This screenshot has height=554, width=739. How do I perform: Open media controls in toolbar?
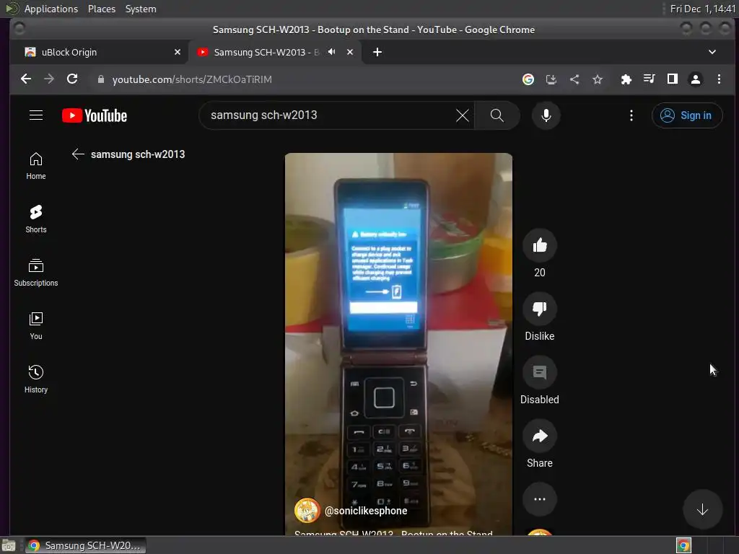(x=649, y=79)
